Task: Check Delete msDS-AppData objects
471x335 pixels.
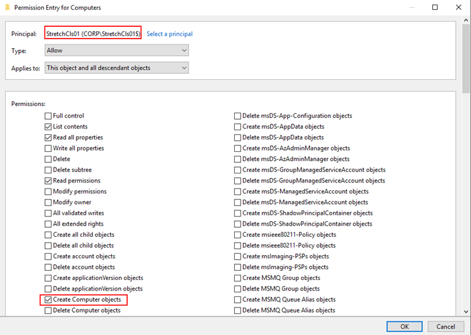Action: coord(237,137)
